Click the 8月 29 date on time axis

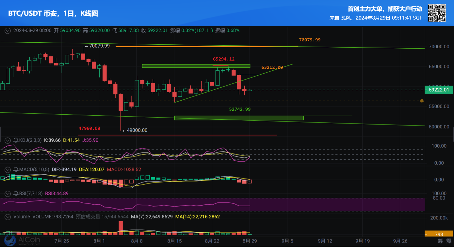[x=250, y=241]
